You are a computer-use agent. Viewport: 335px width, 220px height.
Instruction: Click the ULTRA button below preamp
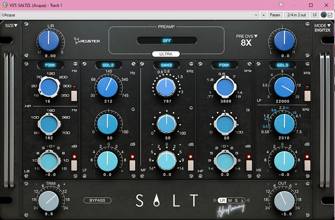(x=166, y=54)
